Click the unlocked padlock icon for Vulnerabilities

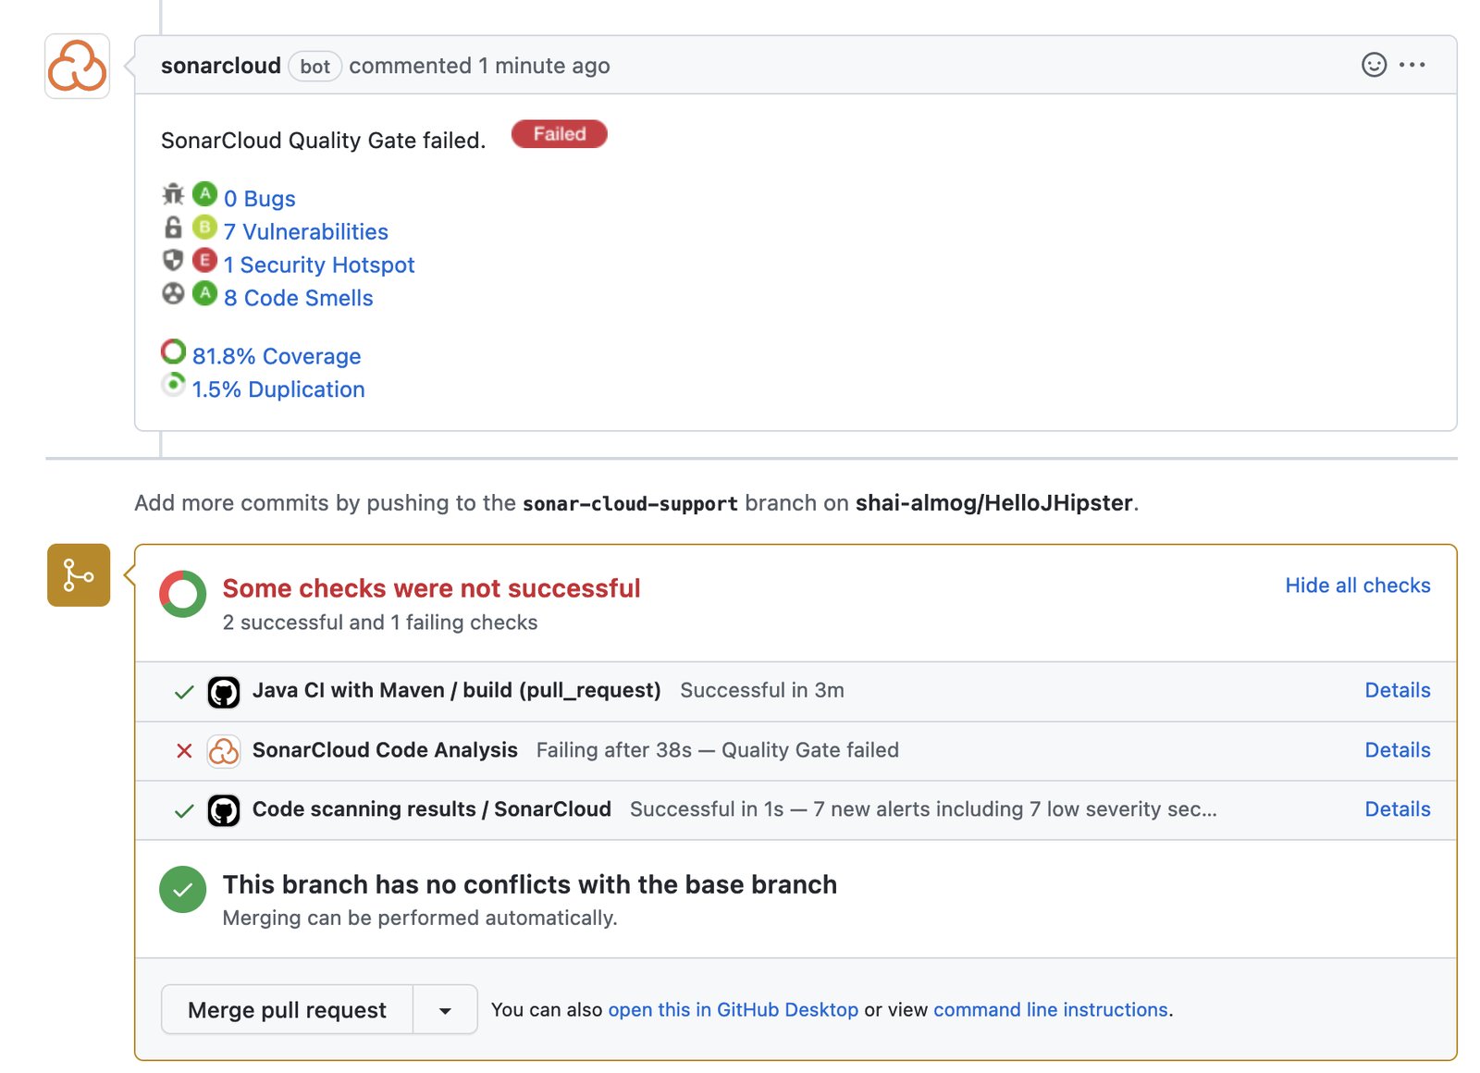pyautogui.click(x=173, y=228)
